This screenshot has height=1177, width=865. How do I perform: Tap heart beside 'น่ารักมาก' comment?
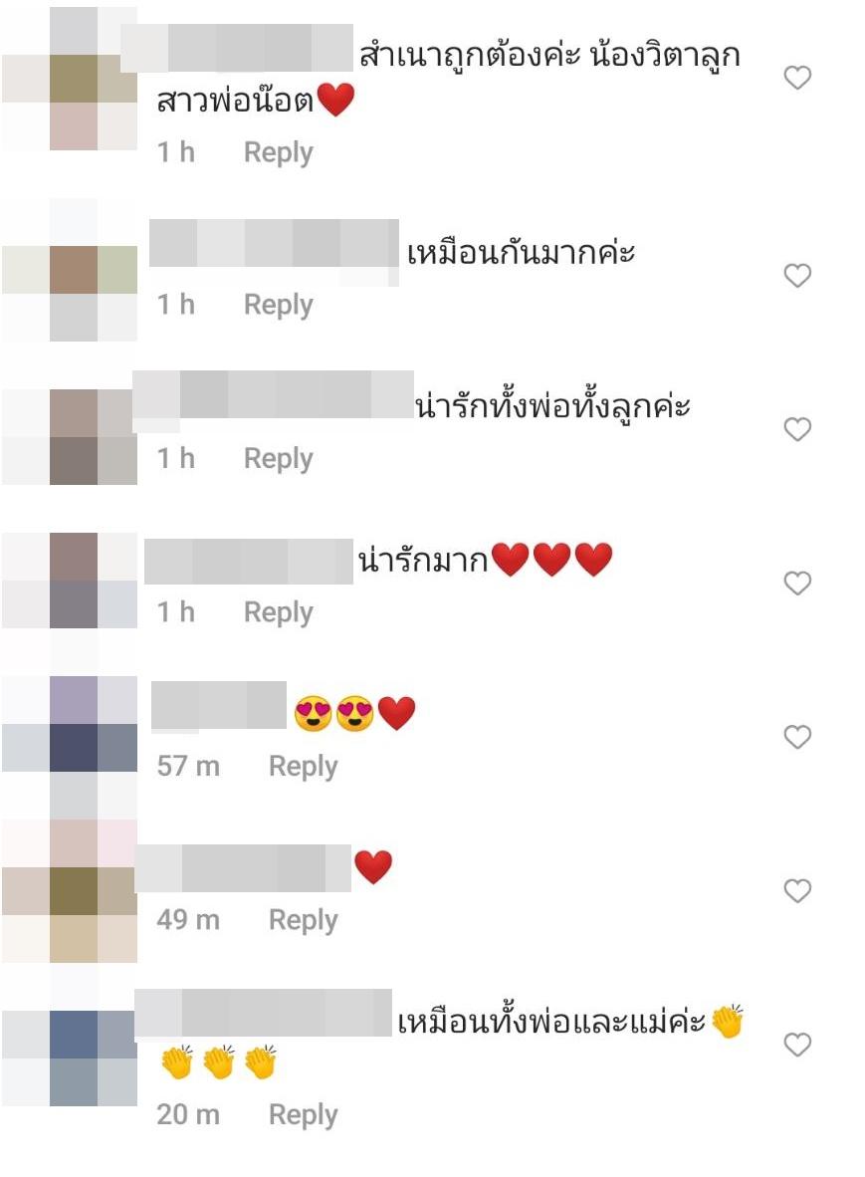pos(797,584)
